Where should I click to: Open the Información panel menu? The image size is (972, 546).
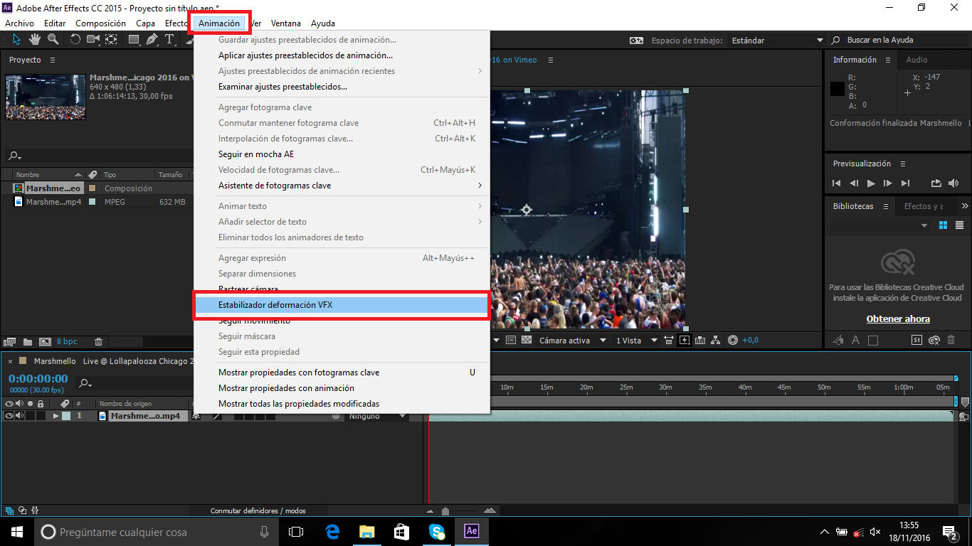point(889,60)
